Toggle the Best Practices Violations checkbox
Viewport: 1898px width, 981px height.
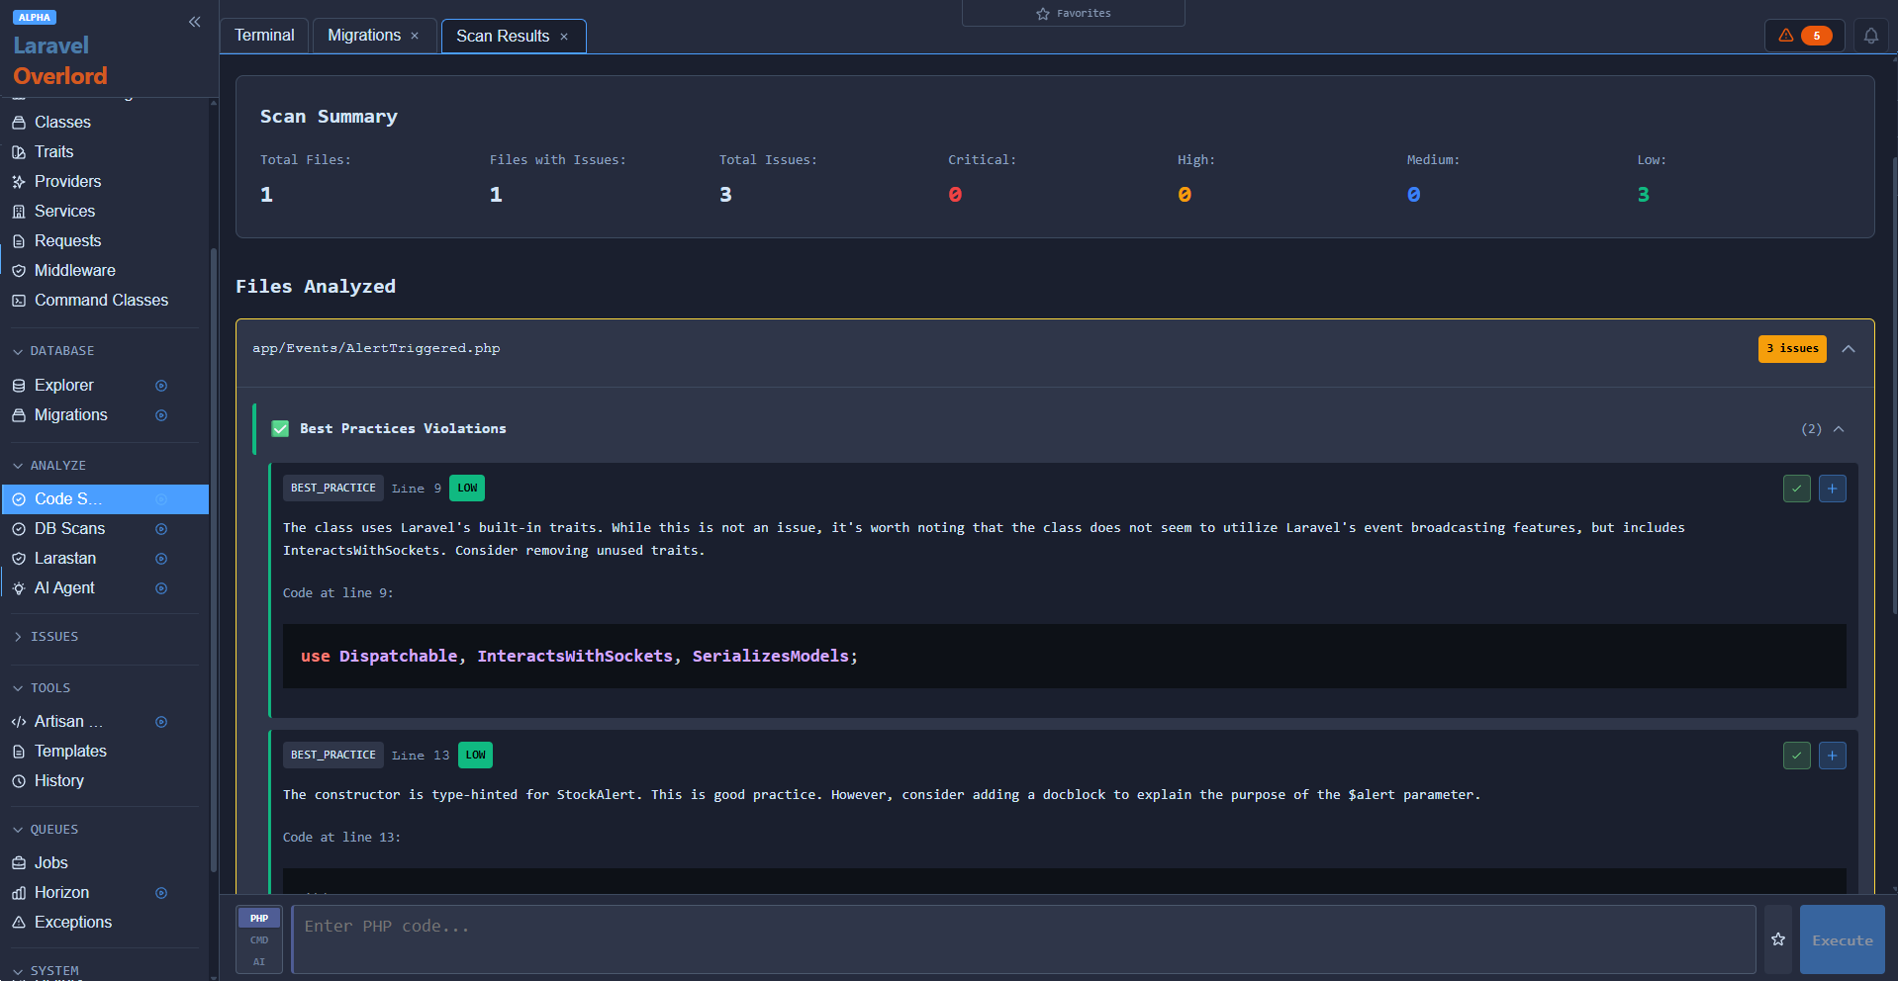tap(280, 428)
